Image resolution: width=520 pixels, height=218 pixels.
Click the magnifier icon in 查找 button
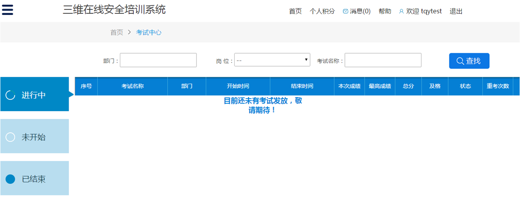click(460, 61)
